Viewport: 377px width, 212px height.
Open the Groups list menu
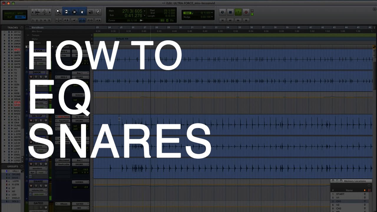click(22, 167)
